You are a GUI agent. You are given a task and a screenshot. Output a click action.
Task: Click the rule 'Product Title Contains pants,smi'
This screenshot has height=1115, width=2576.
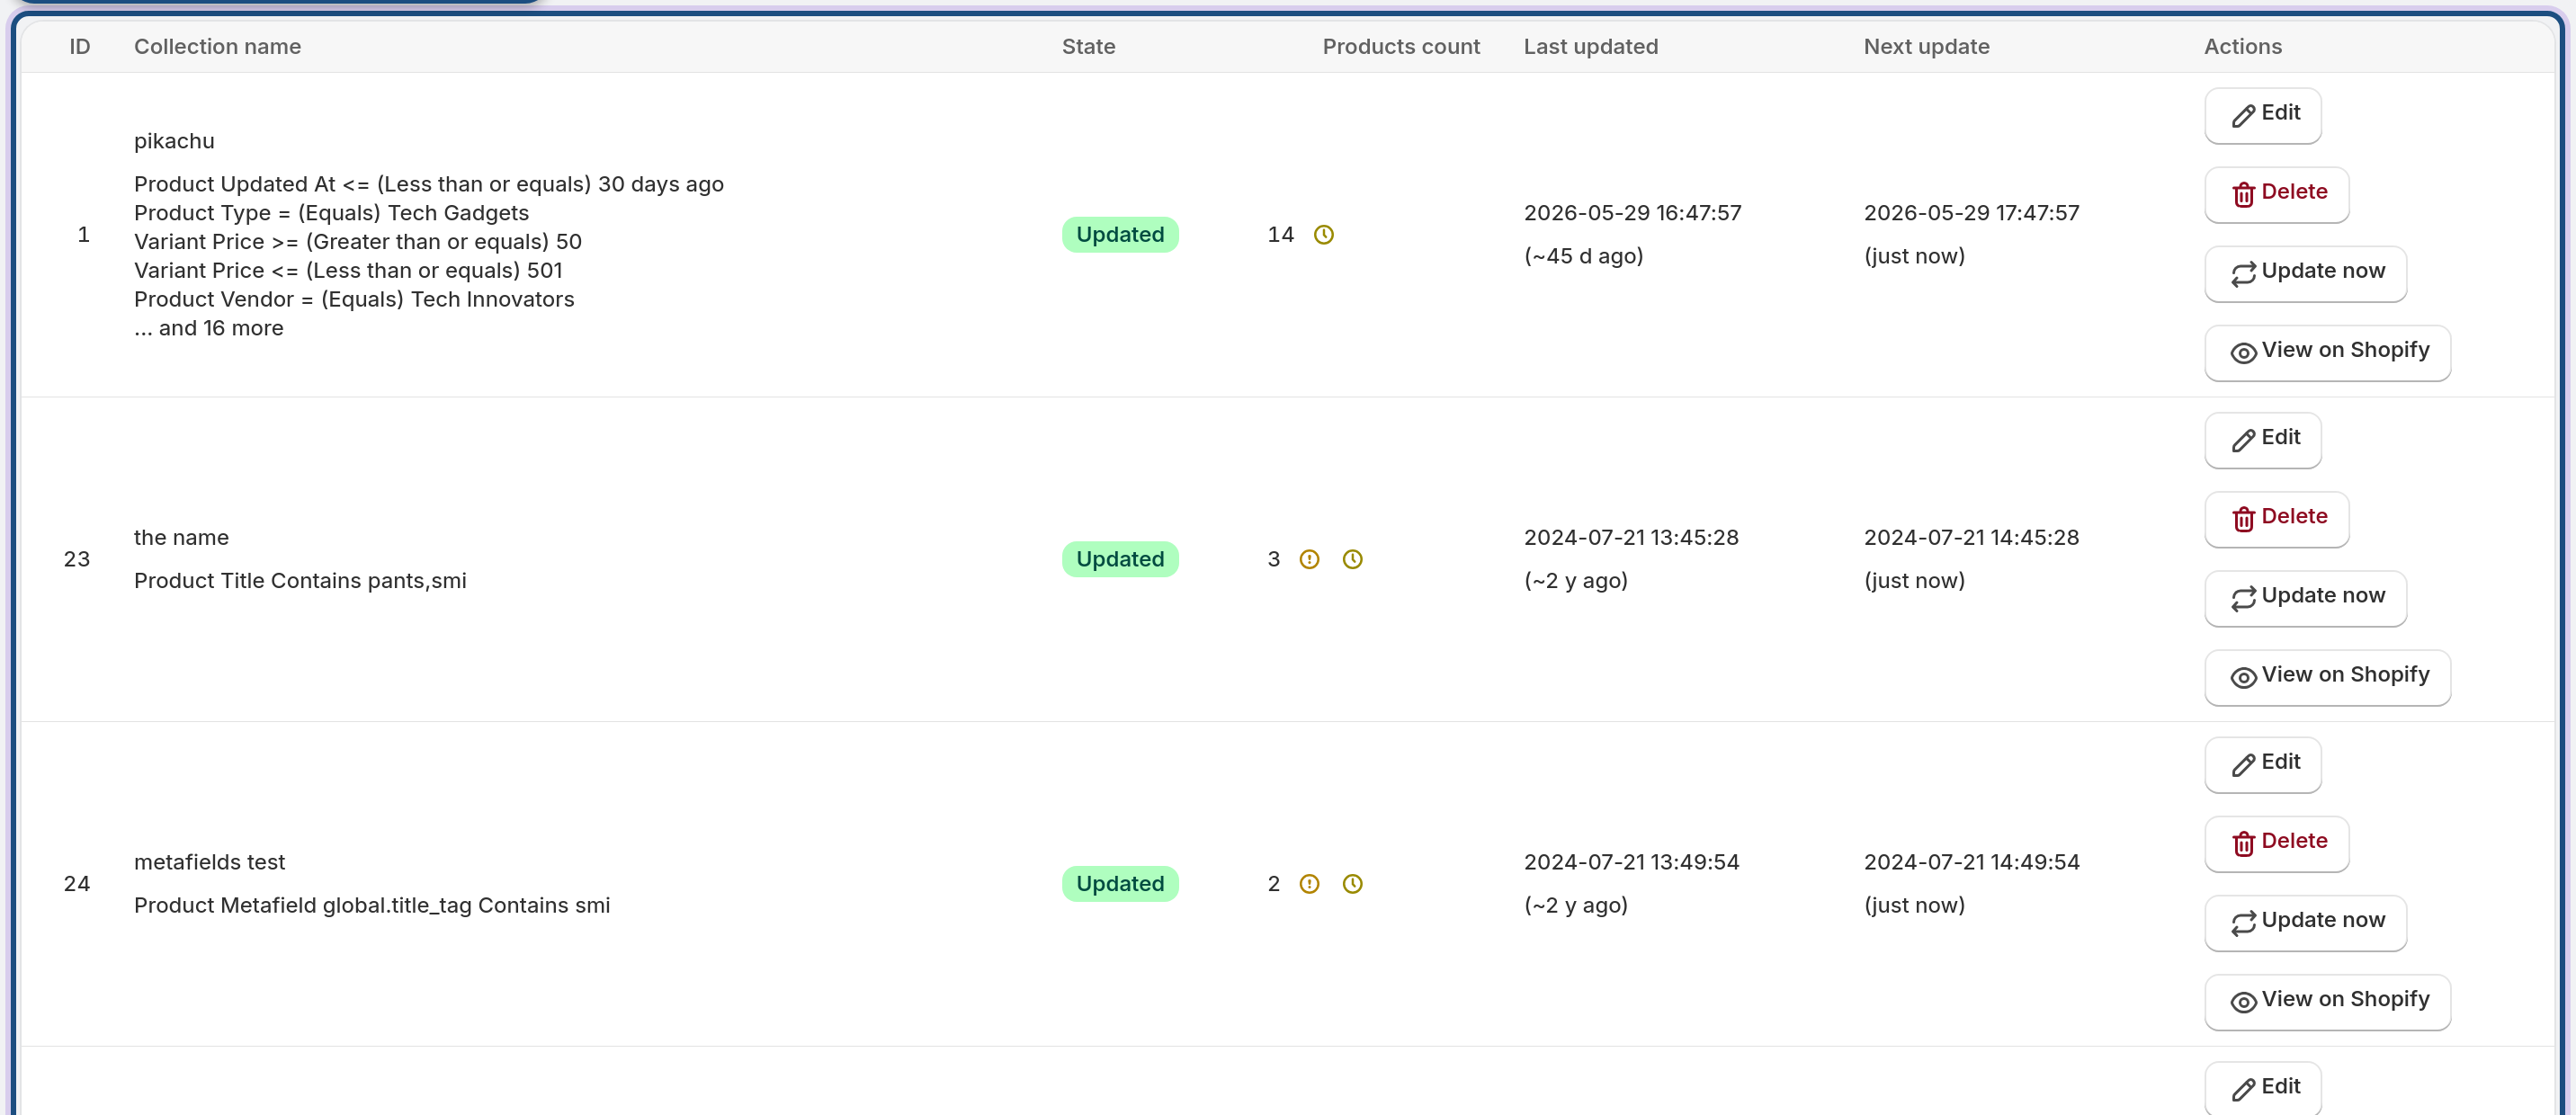coord(300,581)
